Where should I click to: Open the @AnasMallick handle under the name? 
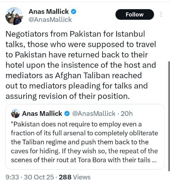pos(50,19)
